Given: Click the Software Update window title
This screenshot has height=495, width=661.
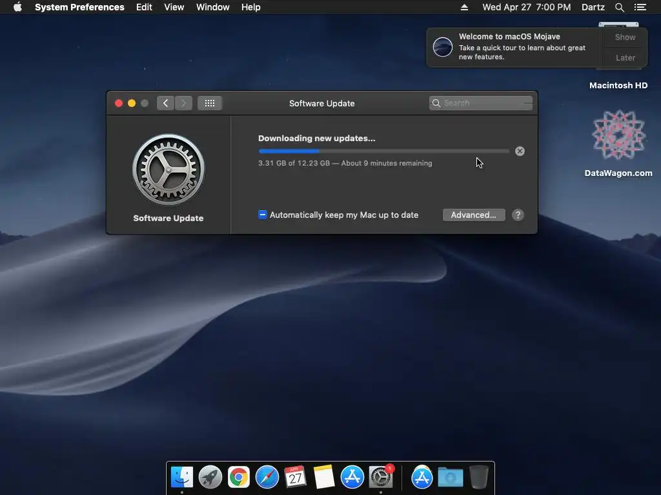Looking at the screenshot, I should click(x=321, y=104).
